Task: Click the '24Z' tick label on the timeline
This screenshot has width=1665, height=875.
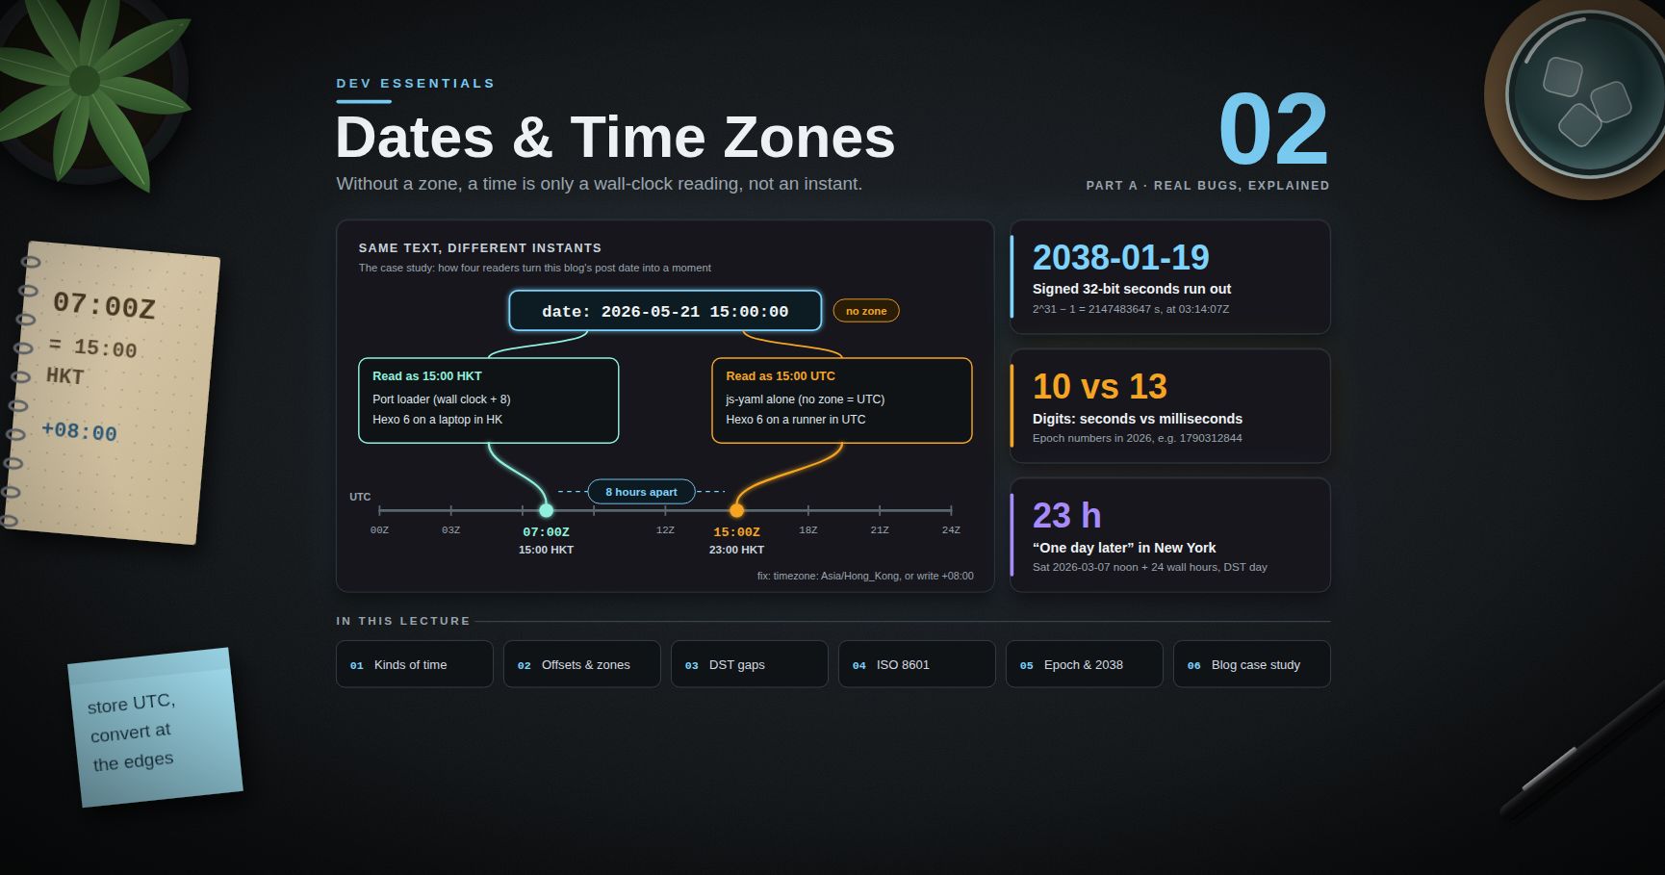Action: point(951,530)
